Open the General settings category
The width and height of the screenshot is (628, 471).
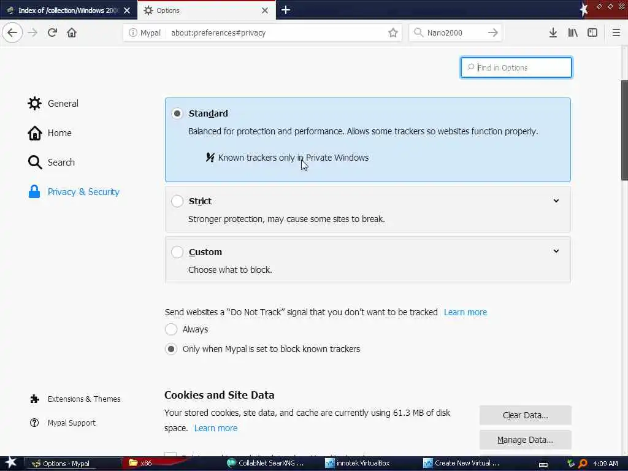point(53,103)
